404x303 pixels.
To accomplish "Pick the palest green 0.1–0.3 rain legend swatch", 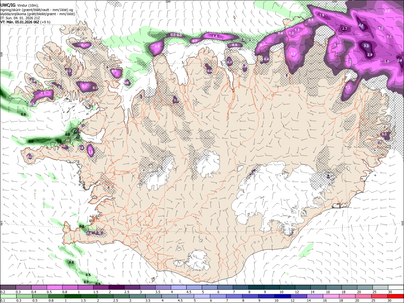I will tap(8, 296).
